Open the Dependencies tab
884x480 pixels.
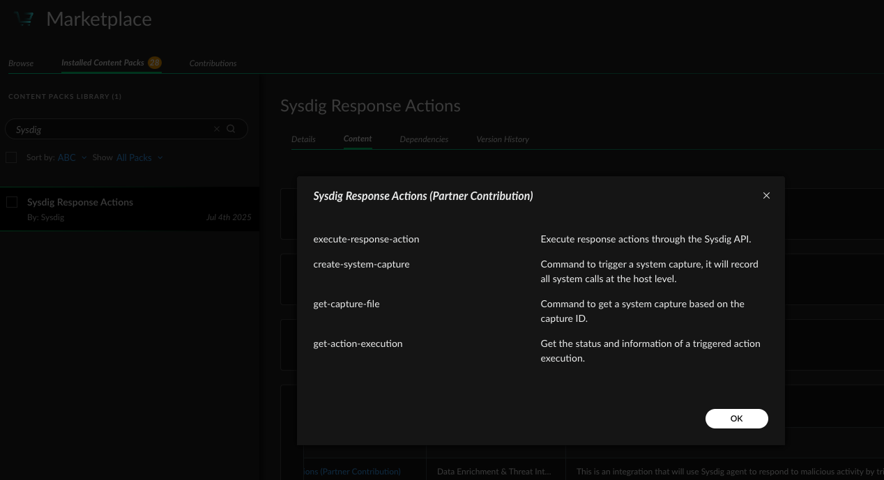pyautogui.click(x=424, y=139)
